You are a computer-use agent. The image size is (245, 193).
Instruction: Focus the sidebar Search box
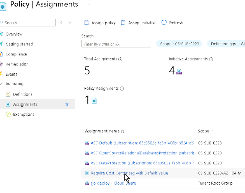click(x=28, y=23)
